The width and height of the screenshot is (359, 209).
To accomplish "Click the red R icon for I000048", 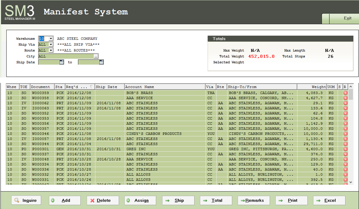I will point(345,159).
